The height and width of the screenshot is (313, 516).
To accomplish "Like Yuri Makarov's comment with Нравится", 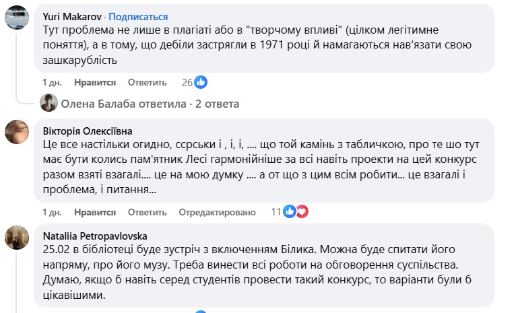I will coord(95,82).
